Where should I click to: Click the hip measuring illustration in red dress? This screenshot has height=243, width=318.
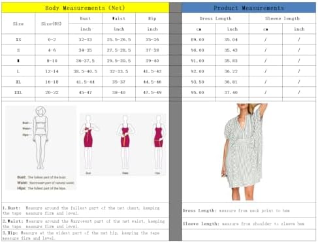click(158, 144)
